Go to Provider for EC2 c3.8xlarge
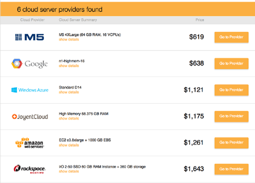 231,143
